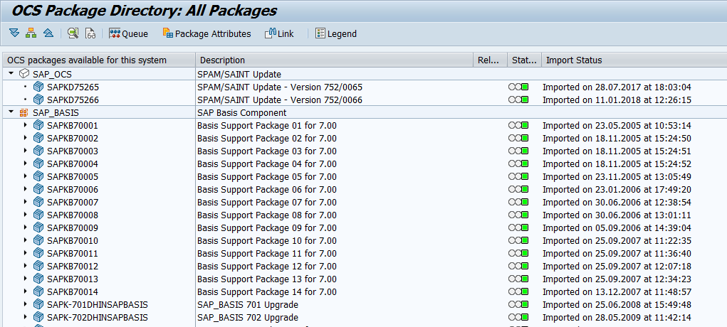727x327 pixels.
Task: Click the Rel... column header
Action: click(490, 60)
